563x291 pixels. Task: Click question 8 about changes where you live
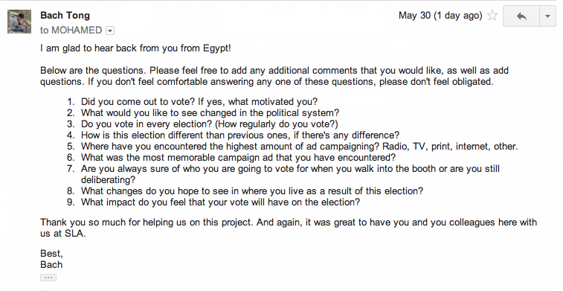252,191
